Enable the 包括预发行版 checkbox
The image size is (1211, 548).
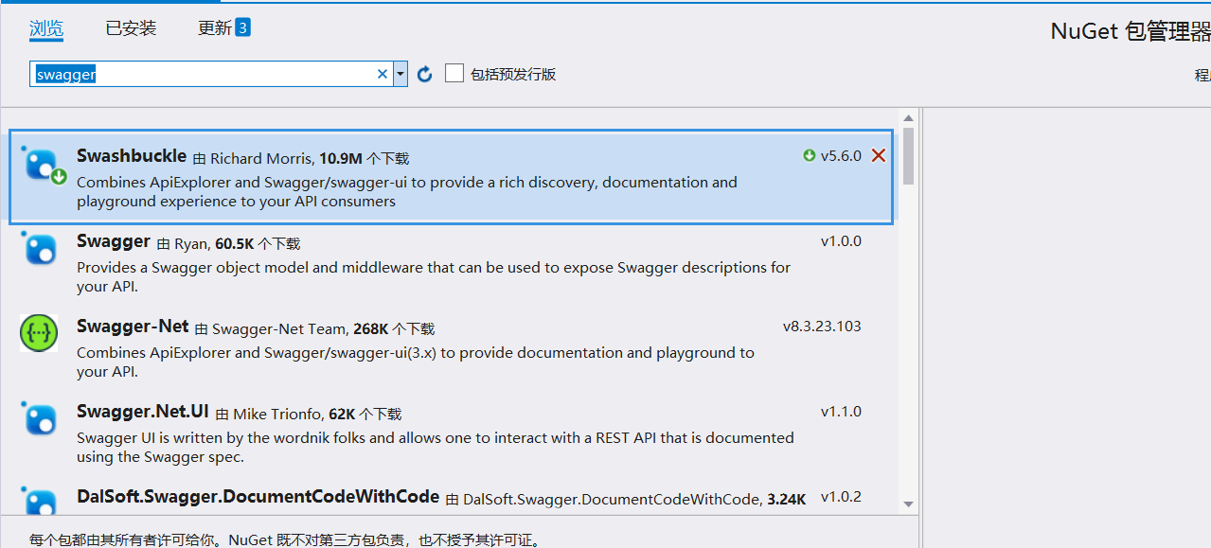pyautogui.click(x=454, y=73)
